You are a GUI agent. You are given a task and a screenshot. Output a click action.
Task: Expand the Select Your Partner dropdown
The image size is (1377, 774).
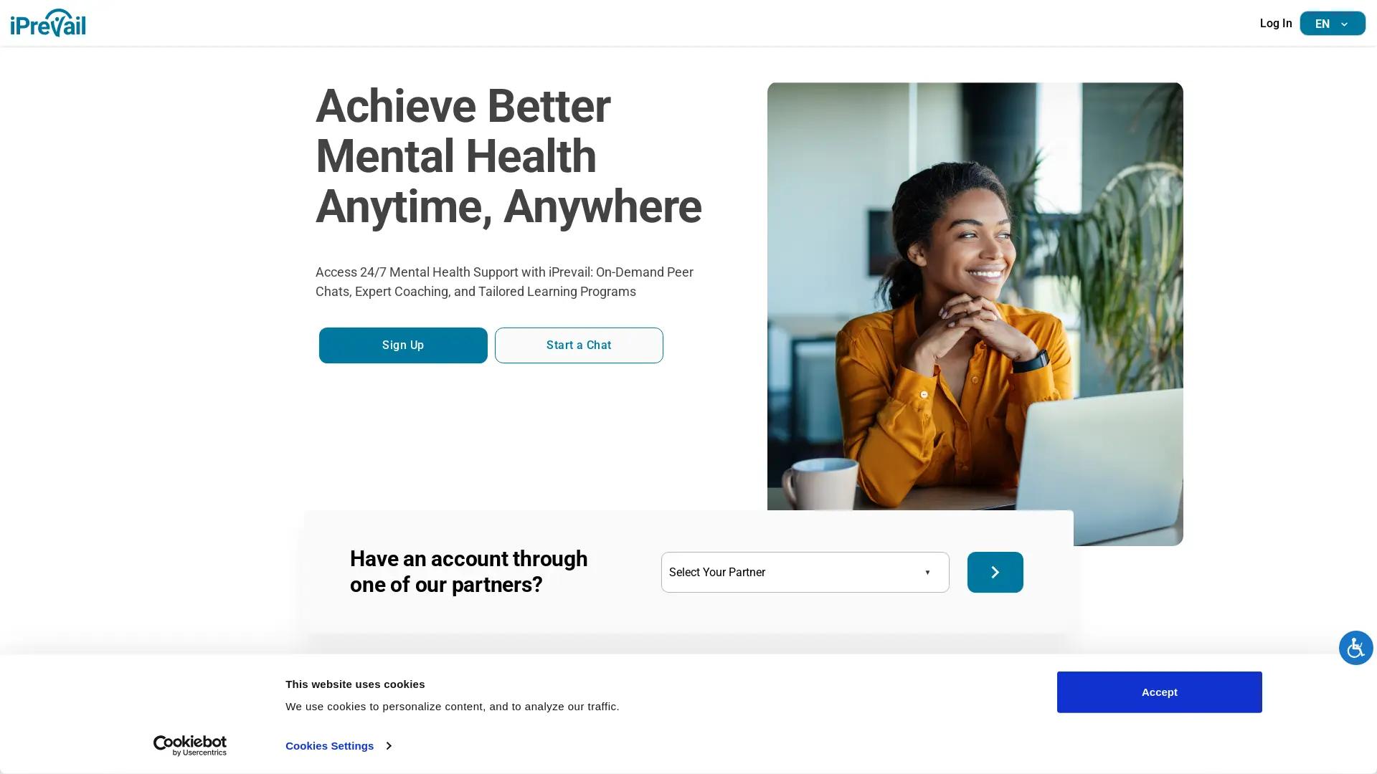[805, 572]
